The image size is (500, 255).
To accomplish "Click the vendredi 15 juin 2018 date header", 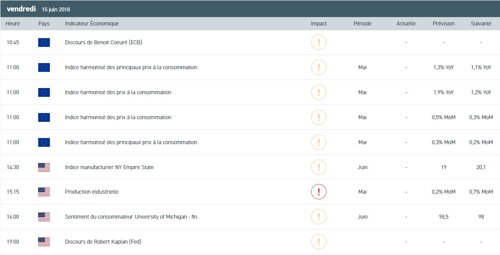I will tap(38, 9).
